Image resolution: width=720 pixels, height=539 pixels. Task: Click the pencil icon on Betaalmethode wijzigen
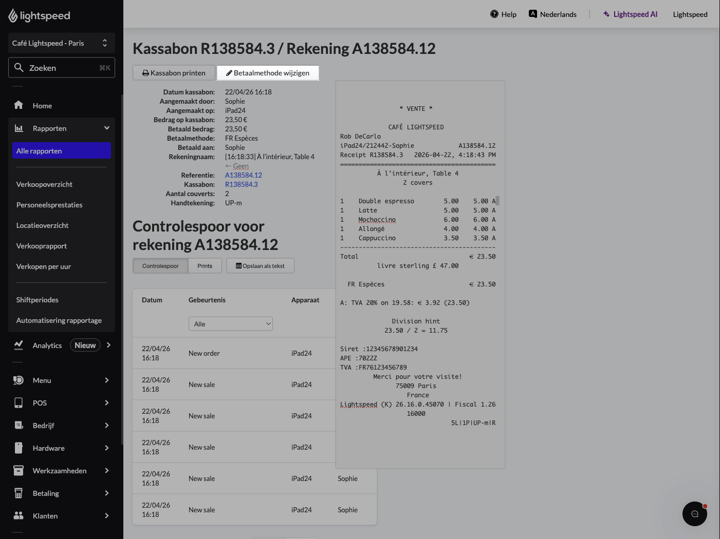pyautogui.click(x=229, y=73)
